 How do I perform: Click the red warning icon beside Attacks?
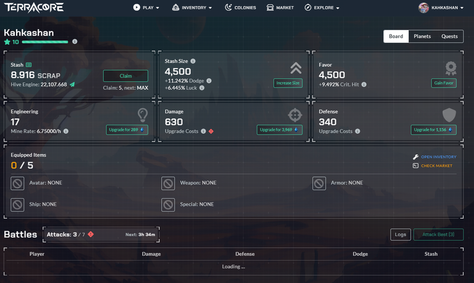click(x=91, y=234)
